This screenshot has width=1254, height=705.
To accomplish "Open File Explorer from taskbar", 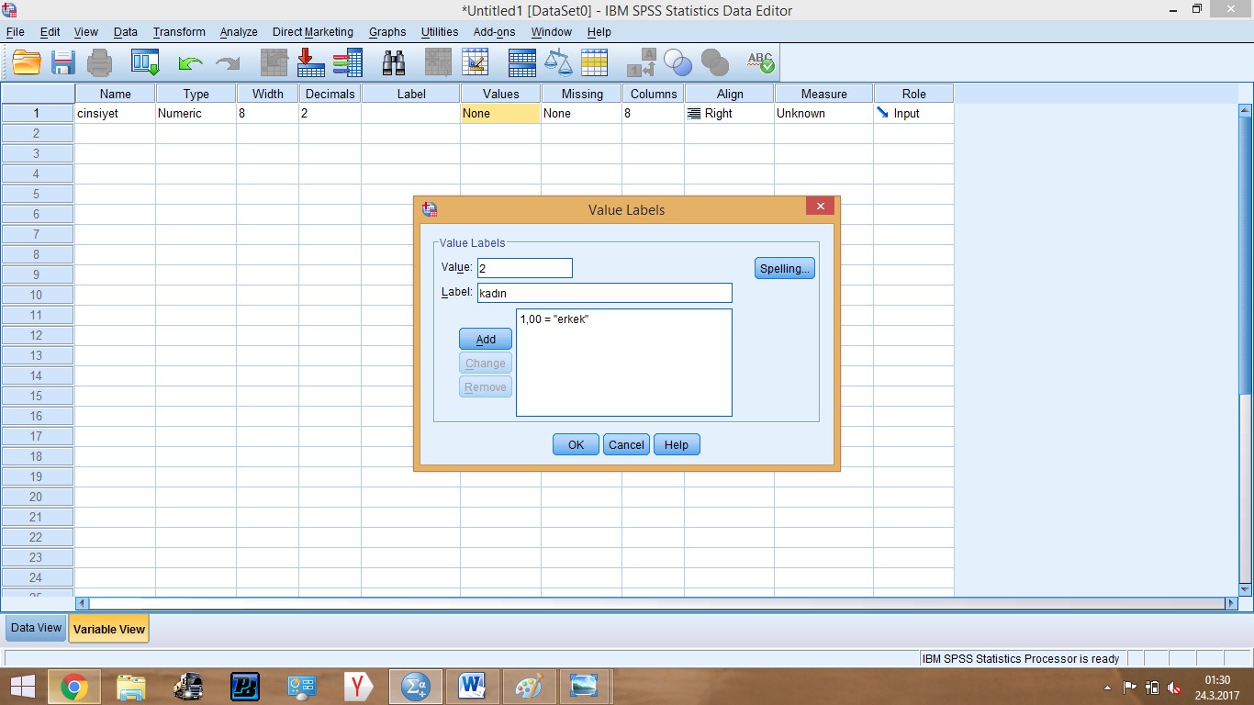I will click(131, 687).
